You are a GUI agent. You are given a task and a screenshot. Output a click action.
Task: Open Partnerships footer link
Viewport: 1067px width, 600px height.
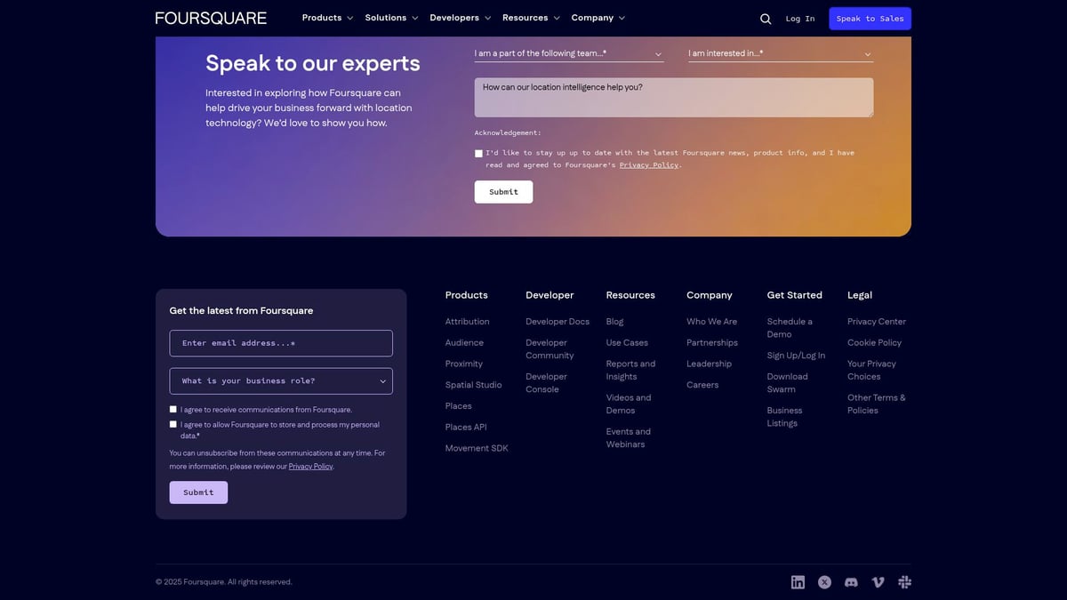(712, 343)
